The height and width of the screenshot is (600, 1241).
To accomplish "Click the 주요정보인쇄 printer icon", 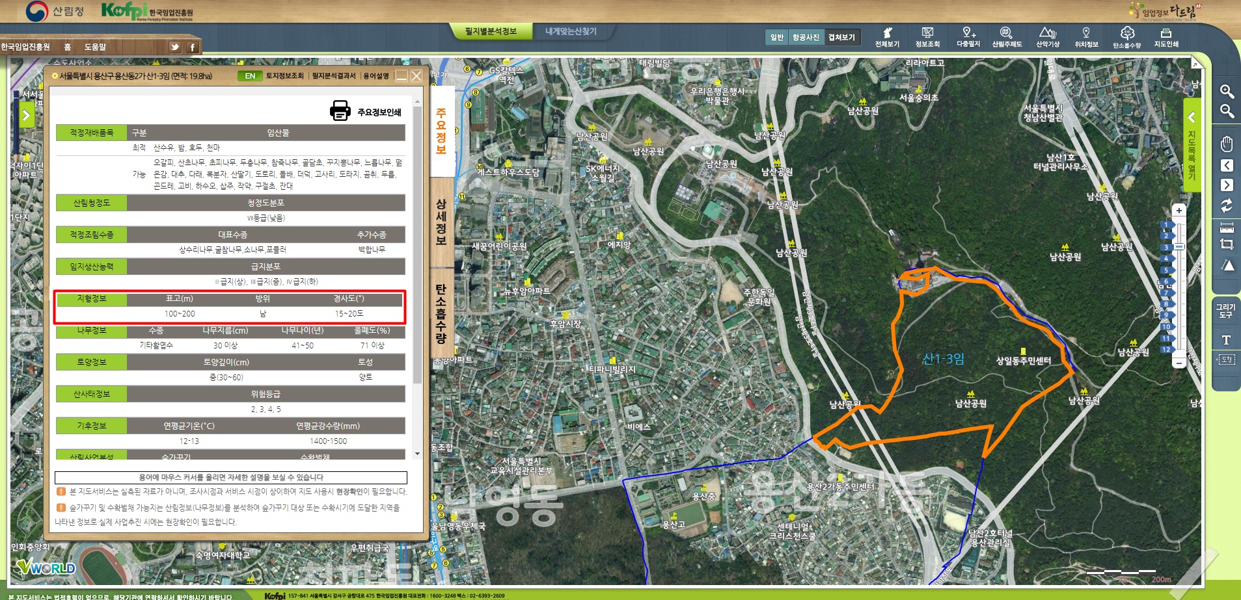I will point(340,111).
